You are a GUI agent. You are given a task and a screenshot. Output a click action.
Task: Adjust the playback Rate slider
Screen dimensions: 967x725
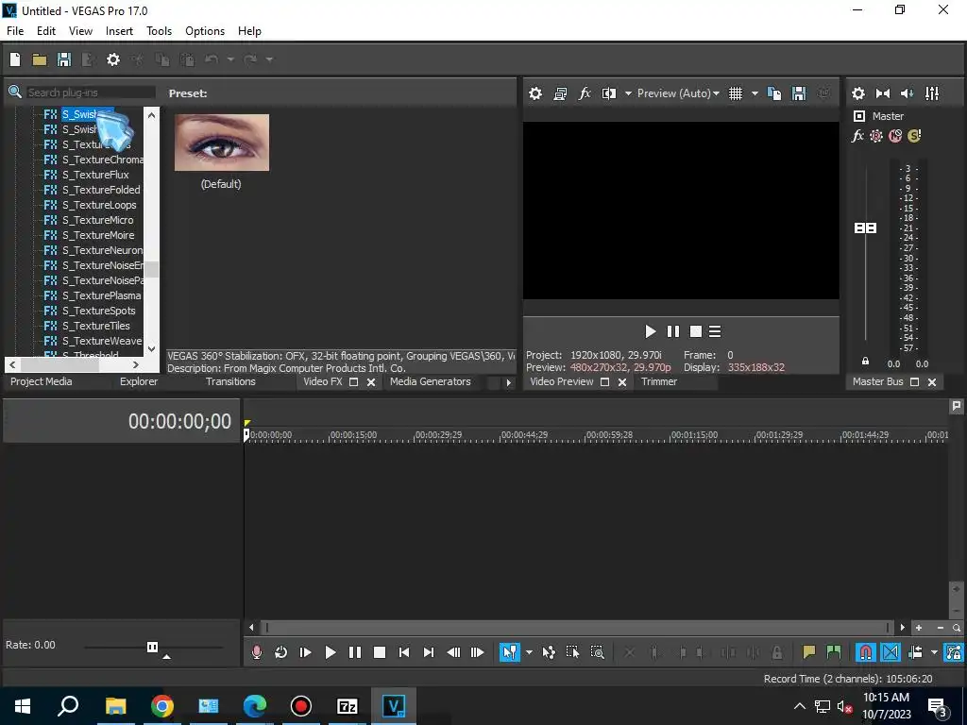152,647
